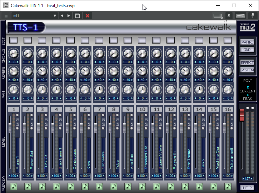This screenshot has width=259, height=193.
Task: Open the SYSTEM settings panel
Action: coord(247,70)
